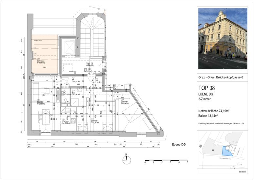Click the graphic scale bar
The width and height of the screenshot is (255, 180).
point(166,161)
